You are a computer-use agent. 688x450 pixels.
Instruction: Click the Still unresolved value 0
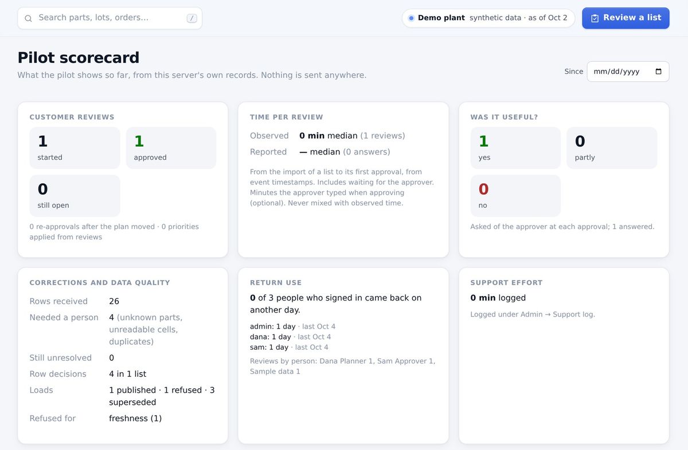point(112,358)
